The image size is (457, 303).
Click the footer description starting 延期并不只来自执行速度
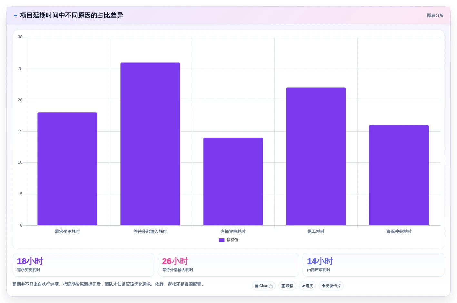coord(109,284)
